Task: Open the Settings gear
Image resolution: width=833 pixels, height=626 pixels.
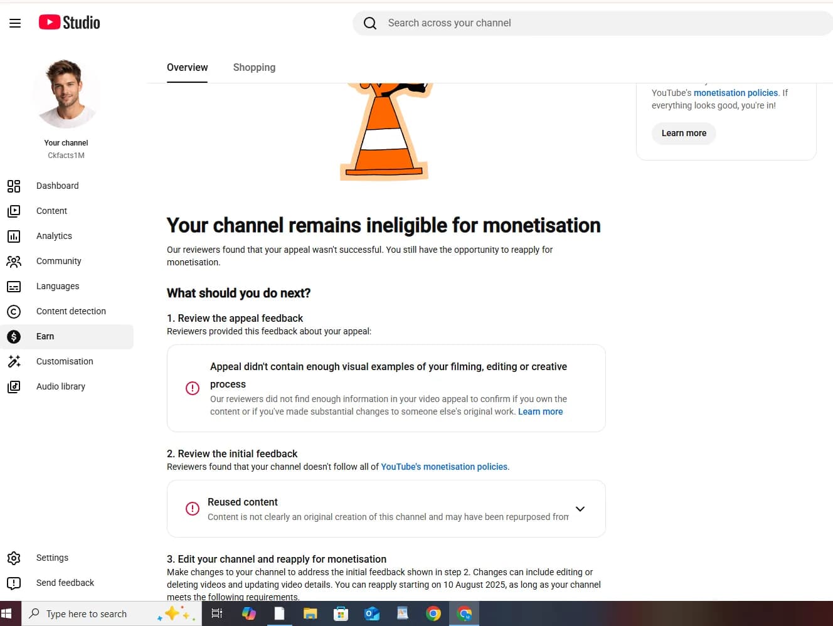Action: click(14, 558)
